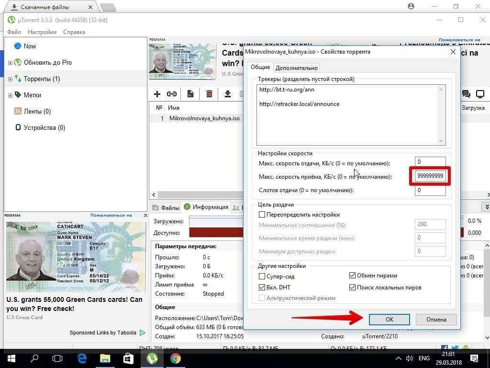Expand the Метки tree node
Viewport: 490px width, 368px height.
tap(10, 95)
